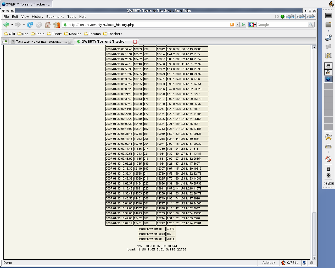The image size is (335, 268).
Task: Click the vertical scrollbar thumb
Action: click(x=314, y=234)
